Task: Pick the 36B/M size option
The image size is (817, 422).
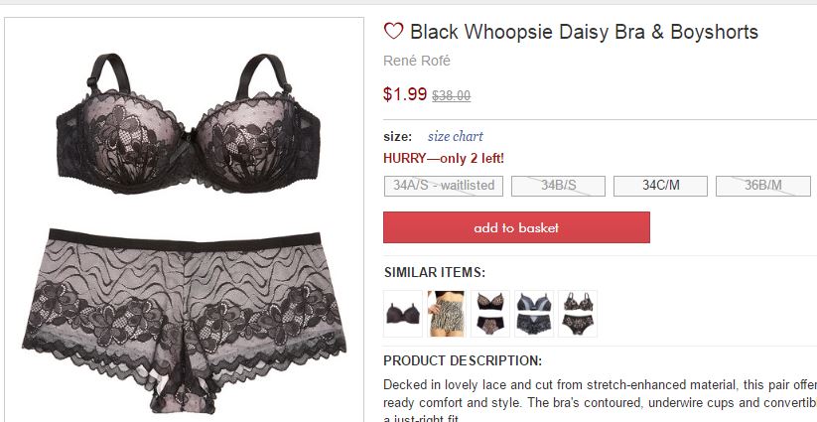Action: [x=762, y=186]
